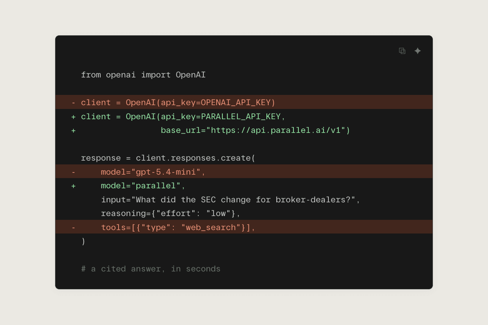Click the line "from openai import OpenAI"
This screenshot has width=488, height=325.
tap(143, 75)
